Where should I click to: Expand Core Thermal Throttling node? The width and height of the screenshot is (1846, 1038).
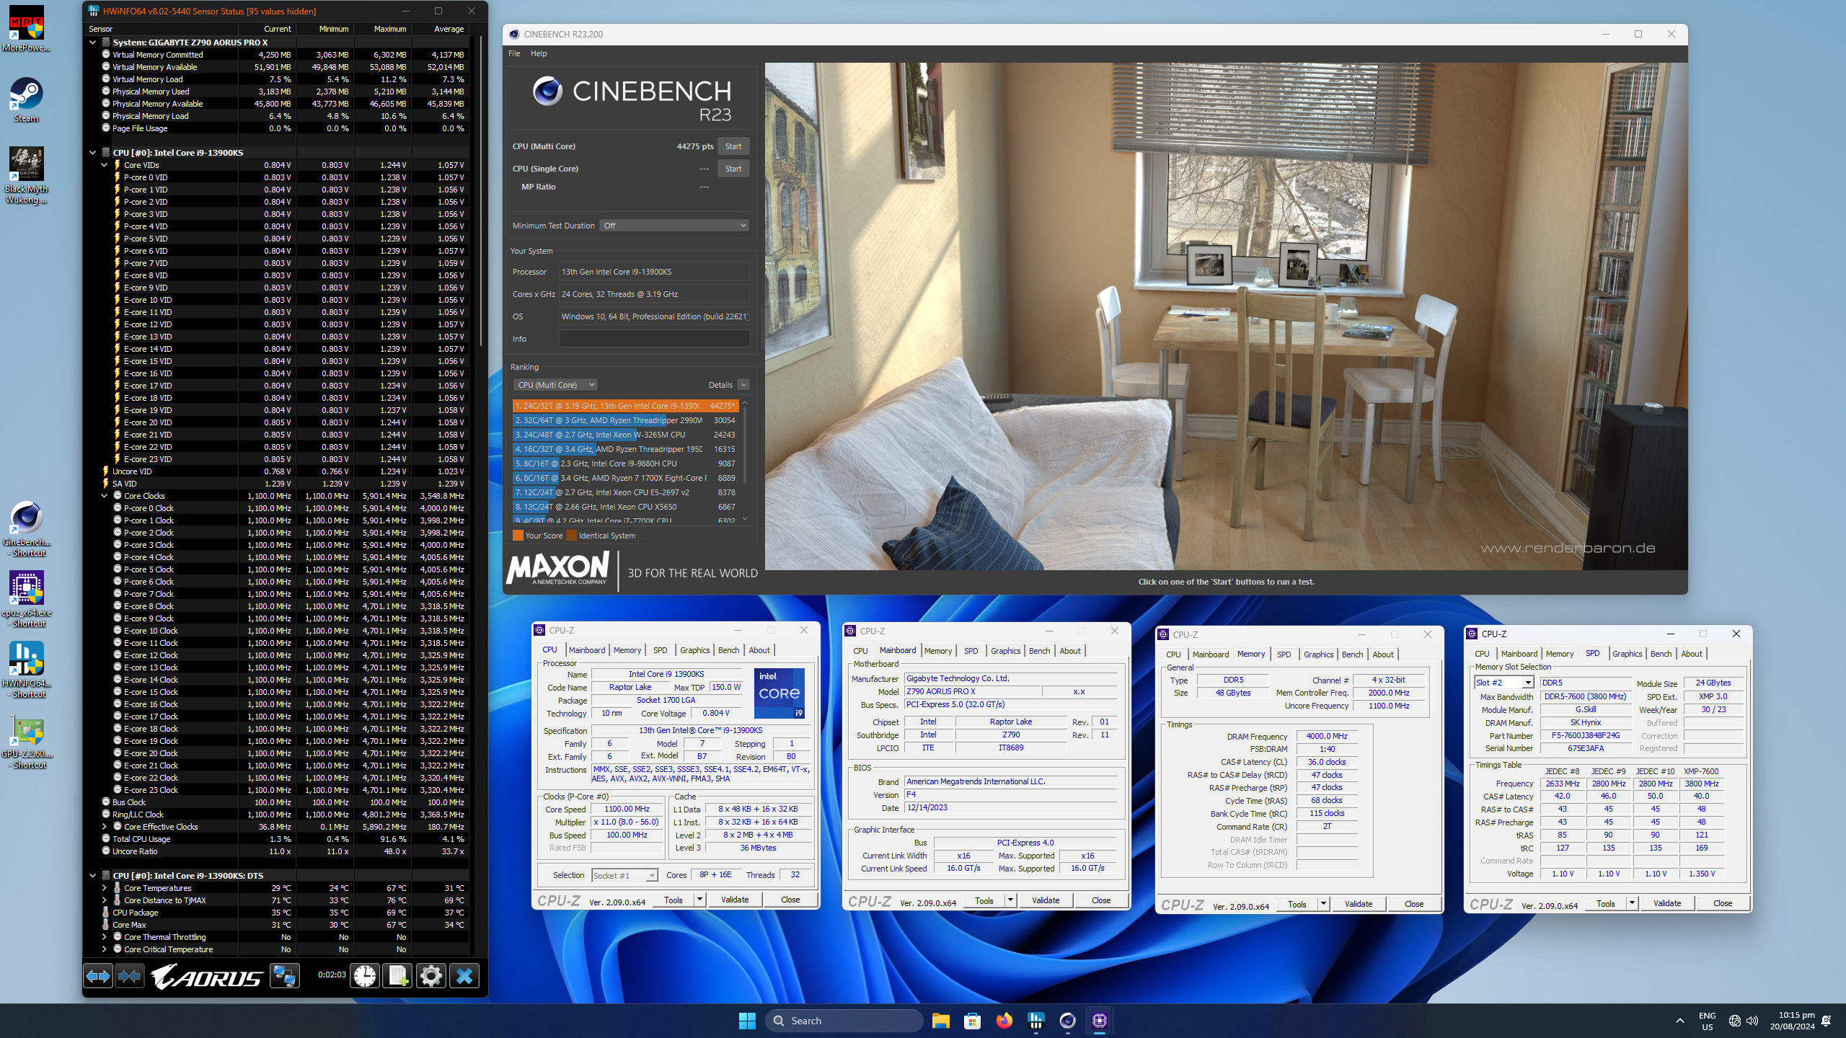tap(104, 937)
